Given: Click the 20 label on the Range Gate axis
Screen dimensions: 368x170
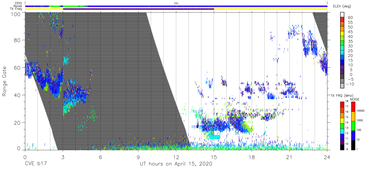Looking at the screenshot, I should [x=17, y=123].
